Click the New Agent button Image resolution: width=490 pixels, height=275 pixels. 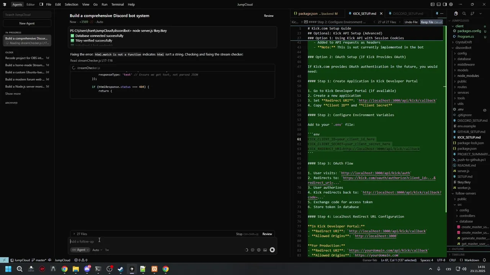click(27, 23)
